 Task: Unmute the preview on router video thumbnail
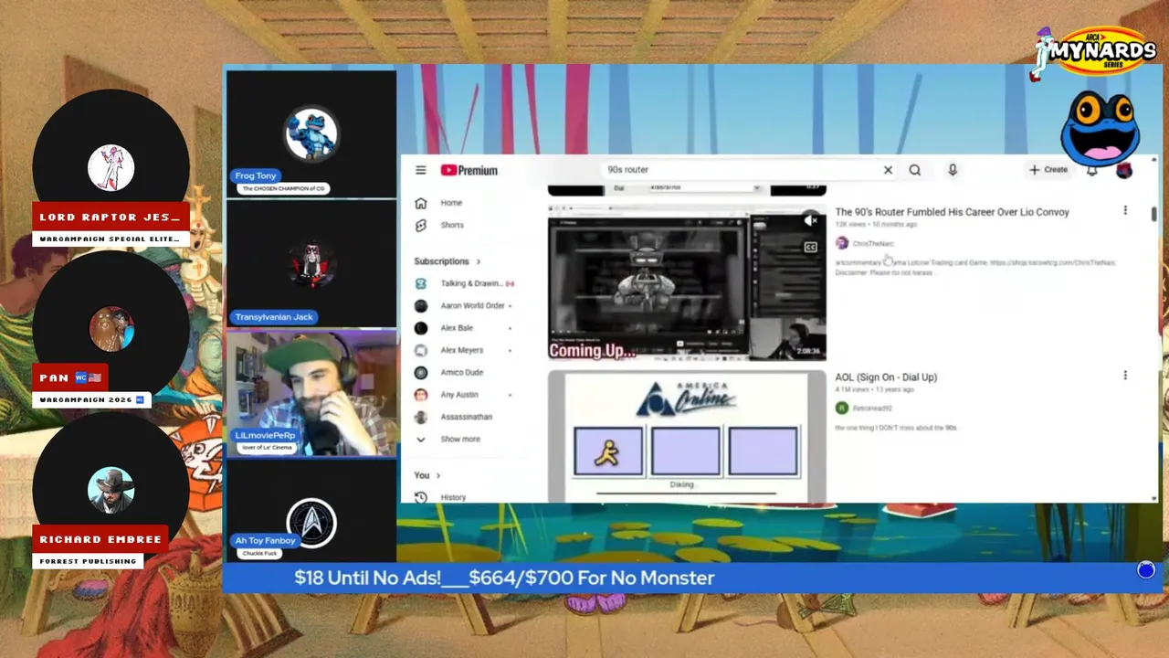[810, 220]
